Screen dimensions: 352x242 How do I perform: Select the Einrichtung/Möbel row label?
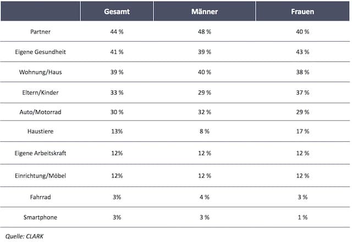click(41, 175)
